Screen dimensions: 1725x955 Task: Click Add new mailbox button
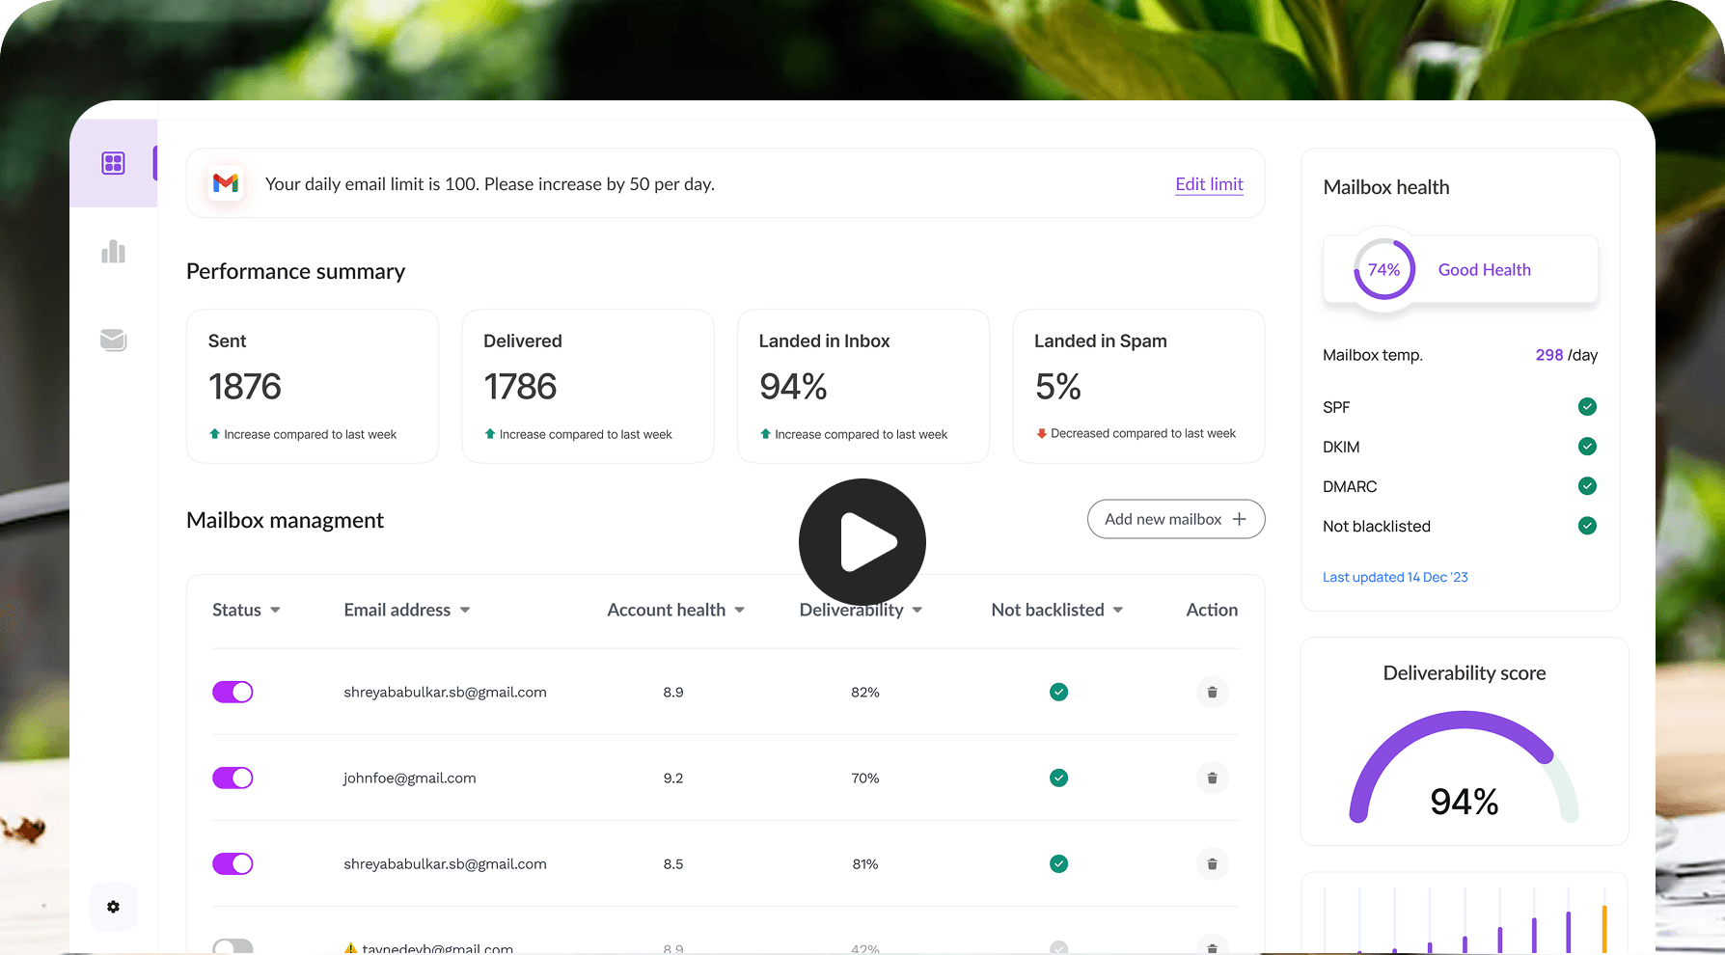1176,519
